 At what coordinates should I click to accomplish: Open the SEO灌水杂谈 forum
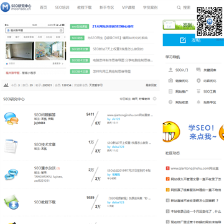tap(45, 168)
